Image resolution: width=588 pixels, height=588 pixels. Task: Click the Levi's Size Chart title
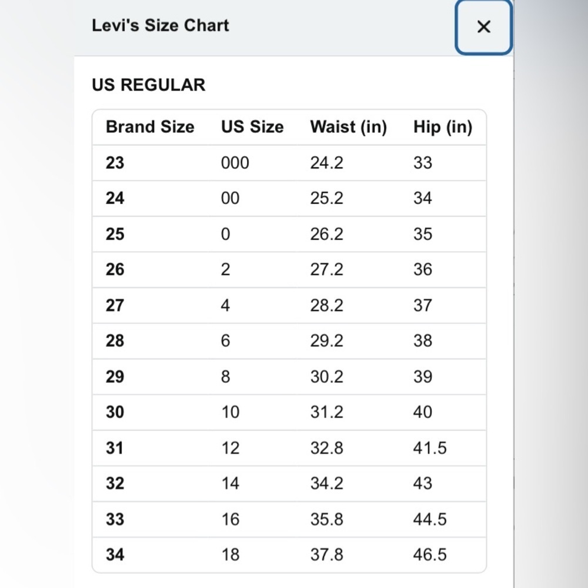[161, 25]
